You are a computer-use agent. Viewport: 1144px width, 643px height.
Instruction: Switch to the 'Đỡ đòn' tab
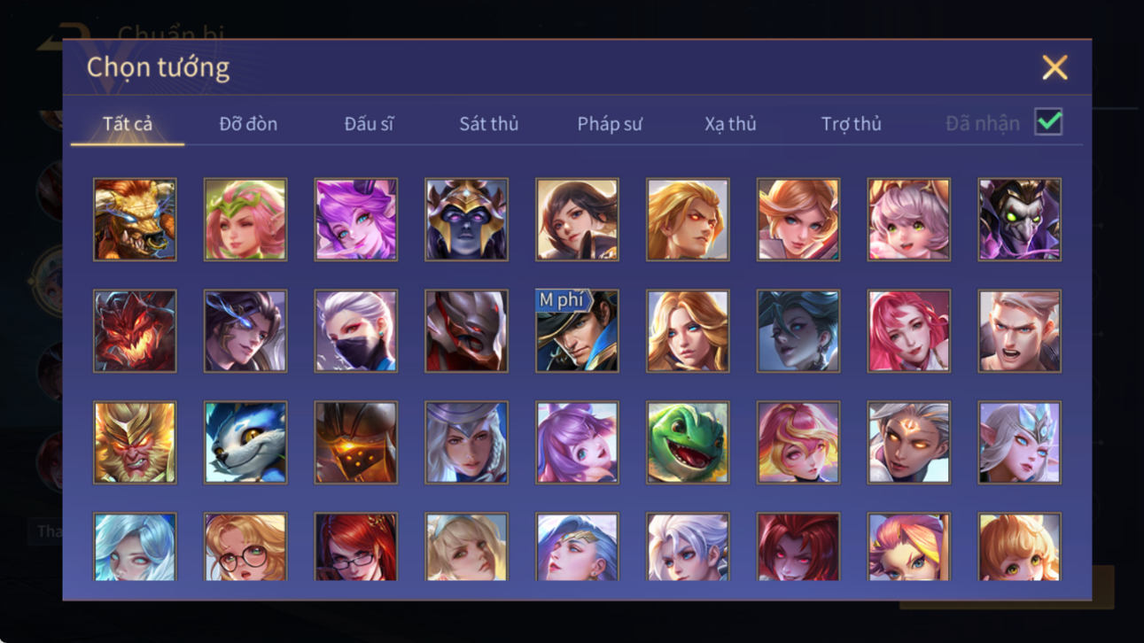248,124
